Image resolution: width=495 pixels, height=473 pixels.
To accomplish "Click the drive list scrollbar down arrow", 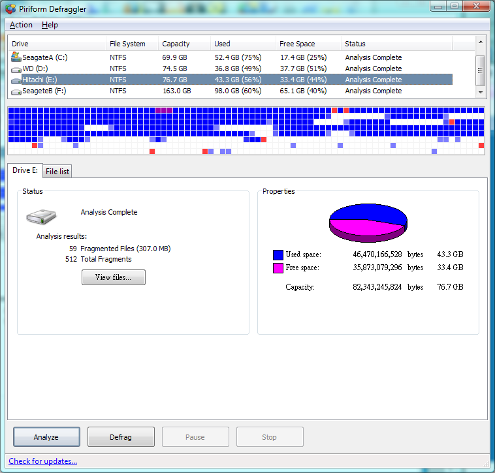I will click(x=481, y=93).
